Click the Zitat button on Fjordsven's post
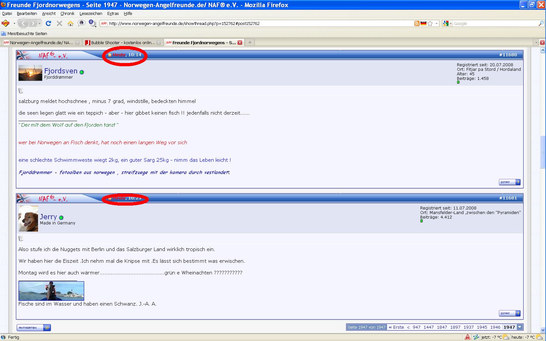 (509, 182)
